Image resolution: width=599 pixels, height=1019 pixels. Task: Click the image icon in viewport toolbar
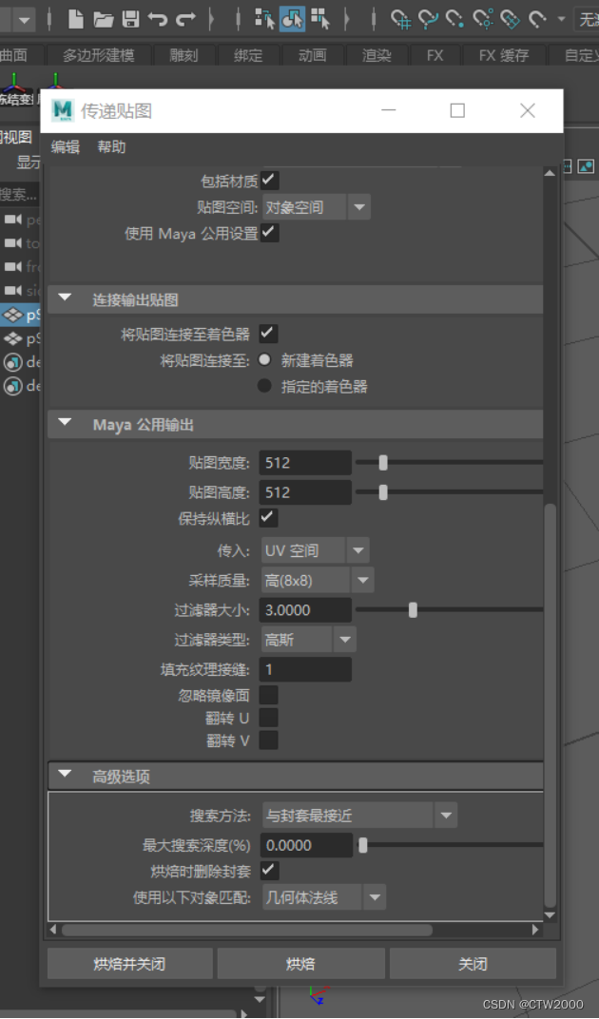pyautogui.click(x=586, y=166)
